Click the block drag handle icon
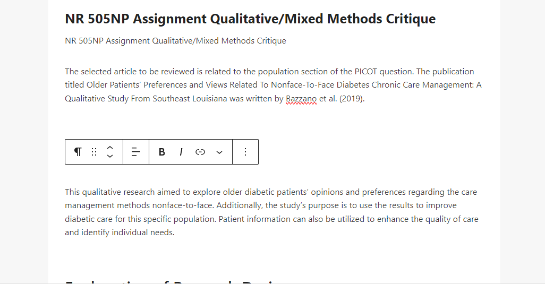Image resolution: width=545 pixels, height=284 pixels. (94, 152)
